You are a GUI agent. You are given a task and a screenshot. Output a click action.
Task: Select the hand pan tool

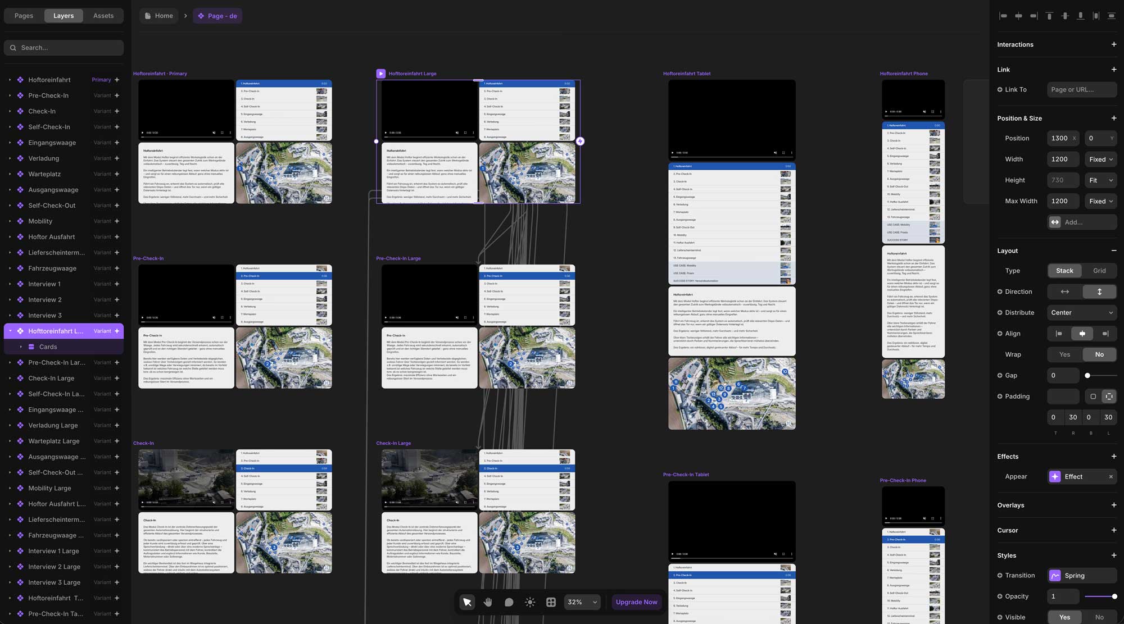coord(488,602)
